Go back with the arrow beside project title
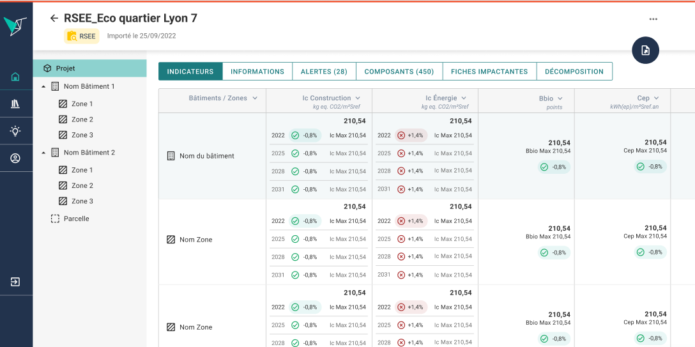The image size is (695, 347). pyautogui.click(x=54, y=18)
